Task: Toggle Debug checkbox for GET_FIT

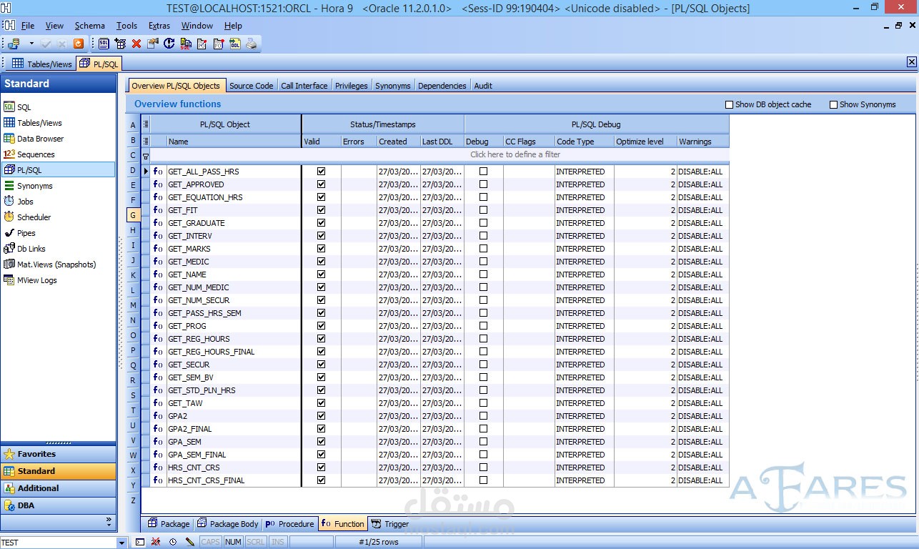Action: click(x=484, y=210)
